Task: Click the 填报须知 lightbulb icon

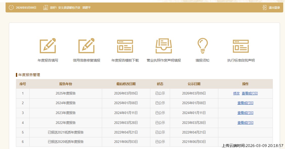Action: (x=202, y=46)
